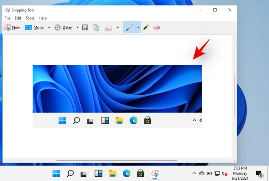Open the Tools menu

pos(30,18)
